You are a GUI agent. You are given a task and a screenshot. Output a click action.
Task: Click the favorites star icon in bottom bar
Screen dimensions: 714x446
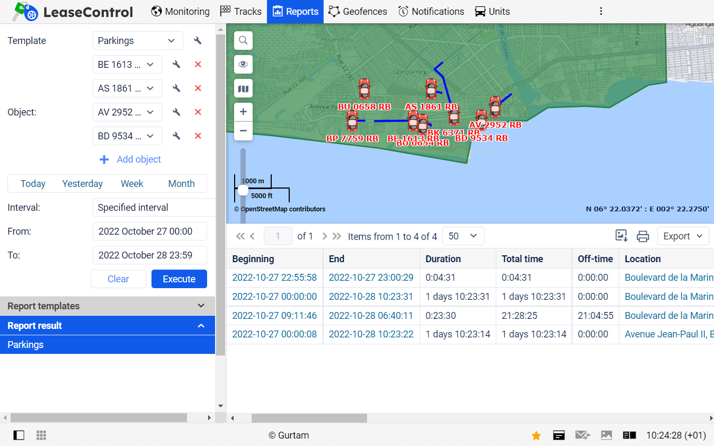(536, 435)
